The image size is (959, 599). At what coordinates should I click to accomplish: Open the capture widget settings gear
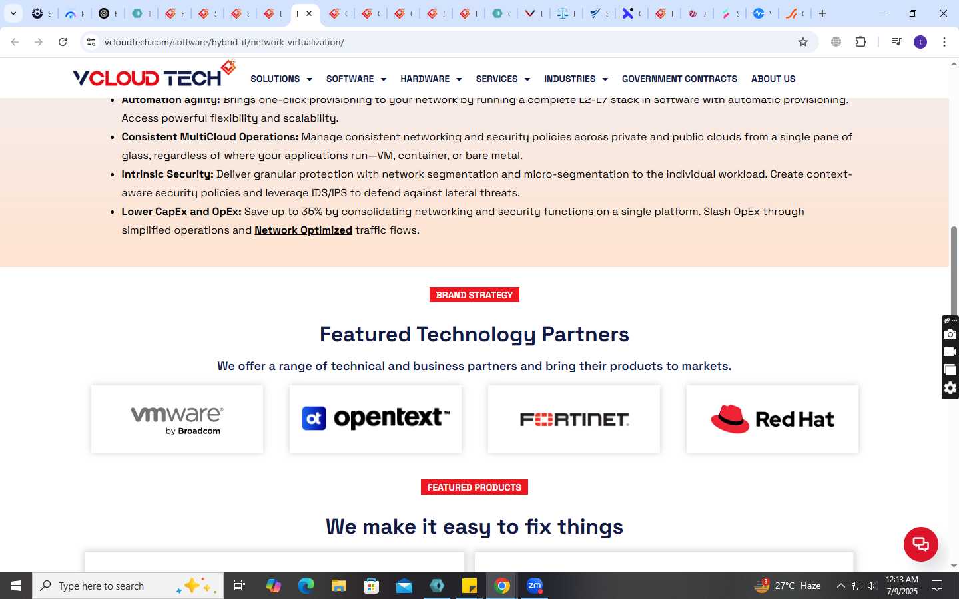(950, 388)
